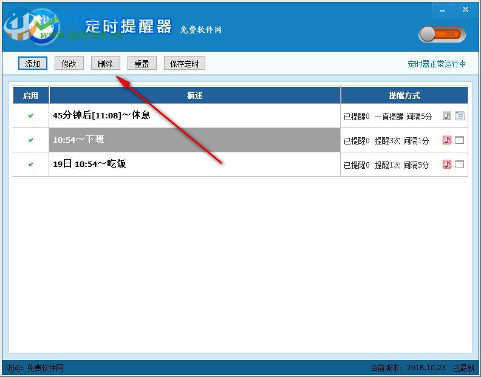Click the 重置 button
The image size is (481, 377).
pyautogui.click(x=142, y=64)
